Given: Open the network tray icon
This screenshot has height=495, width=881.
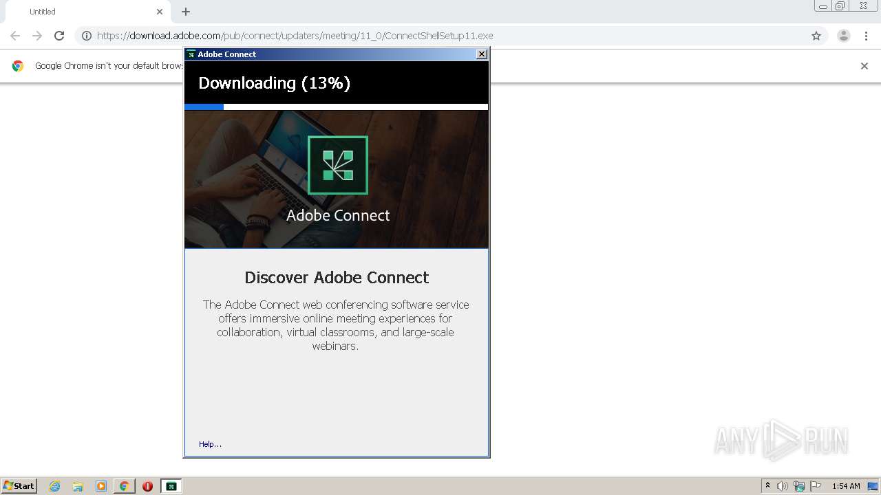Looking at the screenshot, I should pyautogui.click(x=799, y=486).
